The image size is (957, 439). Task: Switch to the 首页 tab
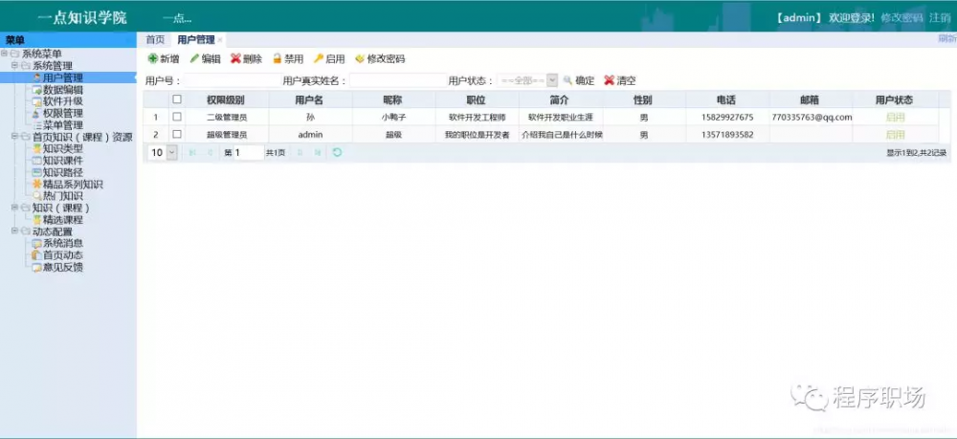pyautogui.click(x=155, y=39)
